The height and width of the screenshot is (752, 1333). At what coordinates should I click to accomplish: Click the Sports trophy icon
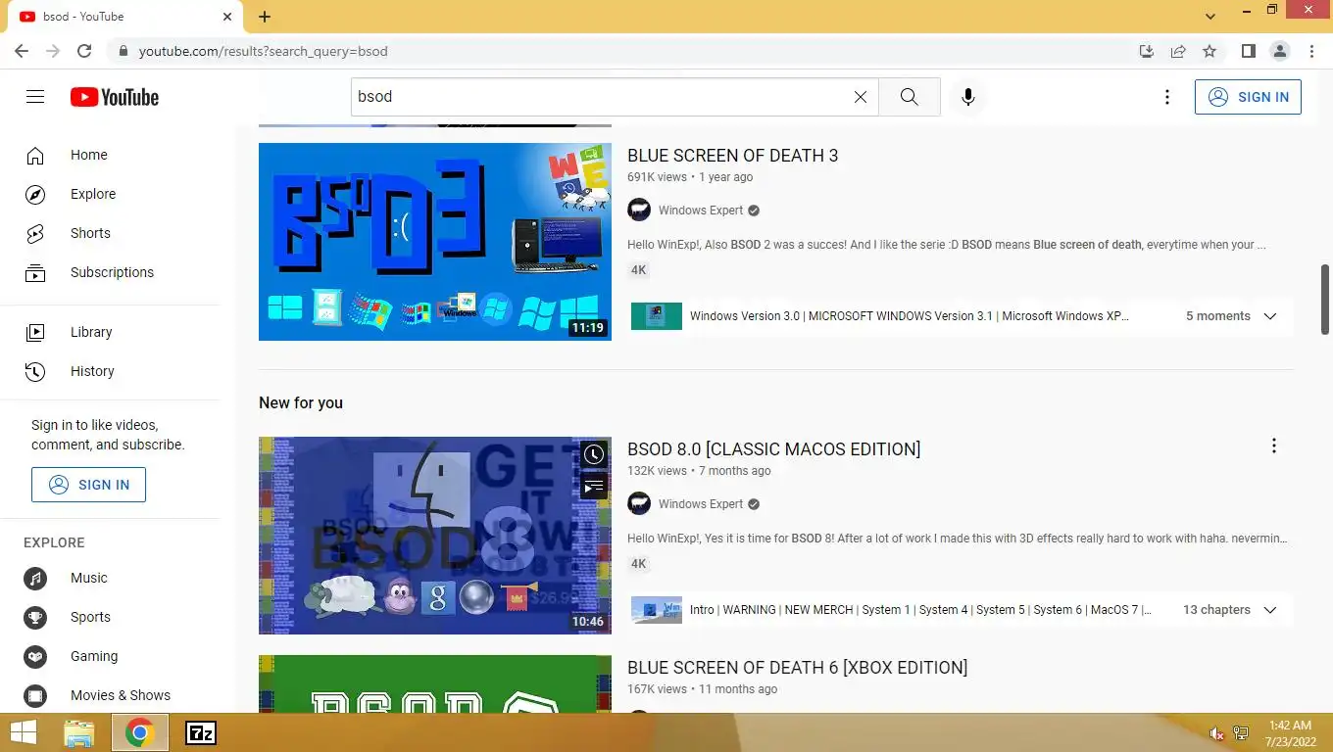[35, 617]
